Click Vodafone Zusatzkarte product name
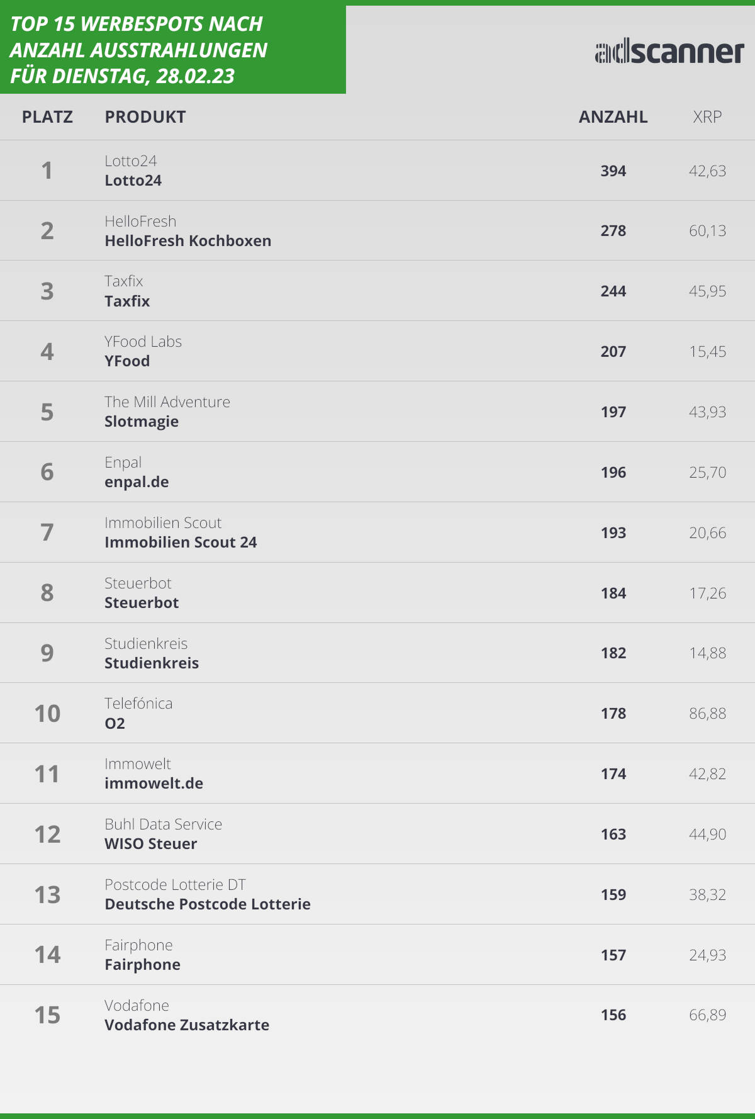Image resolution: width=755 pixels, height=1119 pixels. (187, 1025)
